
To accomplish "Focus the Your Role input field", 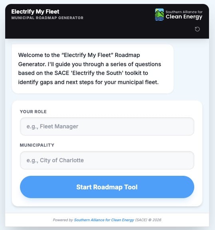I will point(107,126).
